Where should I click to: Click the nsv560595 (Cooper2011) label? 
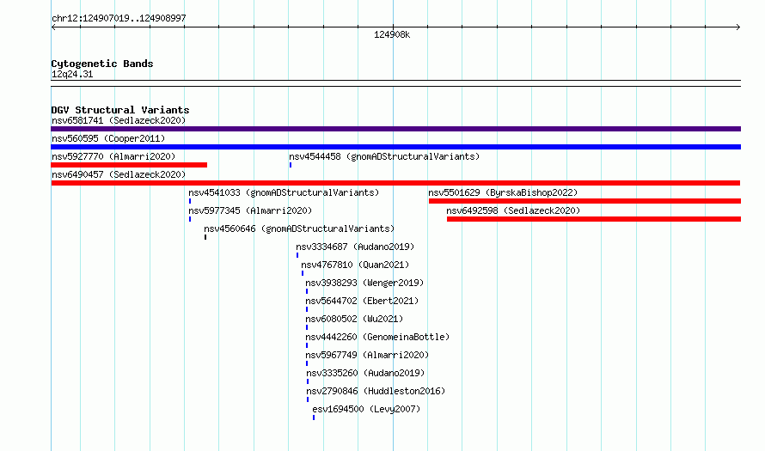tap(108, 138)
